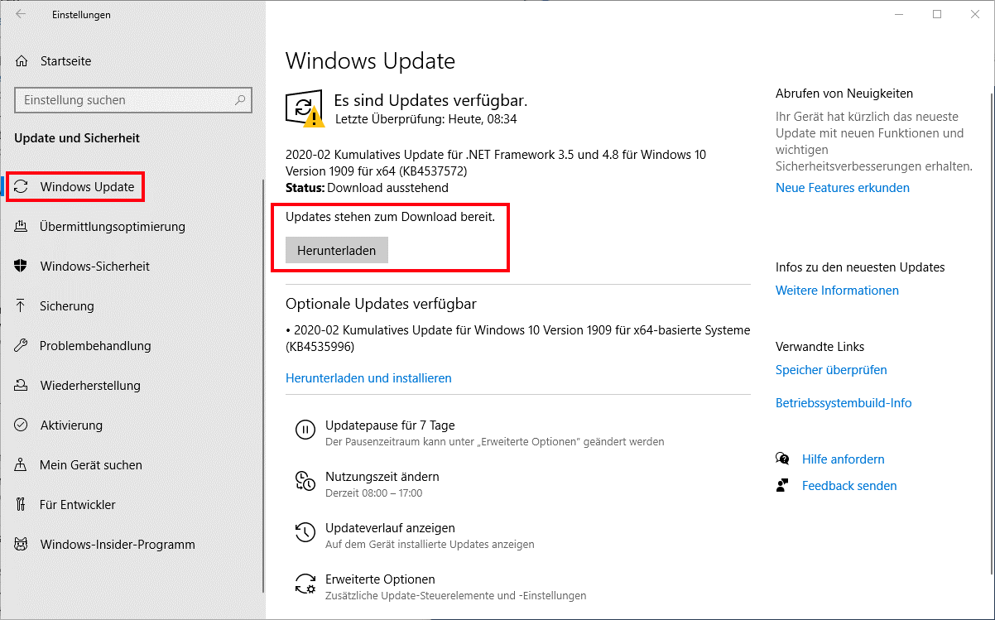Screen dimensions: 995x620
Task: Click the gear-sync icon for Erweiterte Optionen
Action: click(x=305, y=583)
